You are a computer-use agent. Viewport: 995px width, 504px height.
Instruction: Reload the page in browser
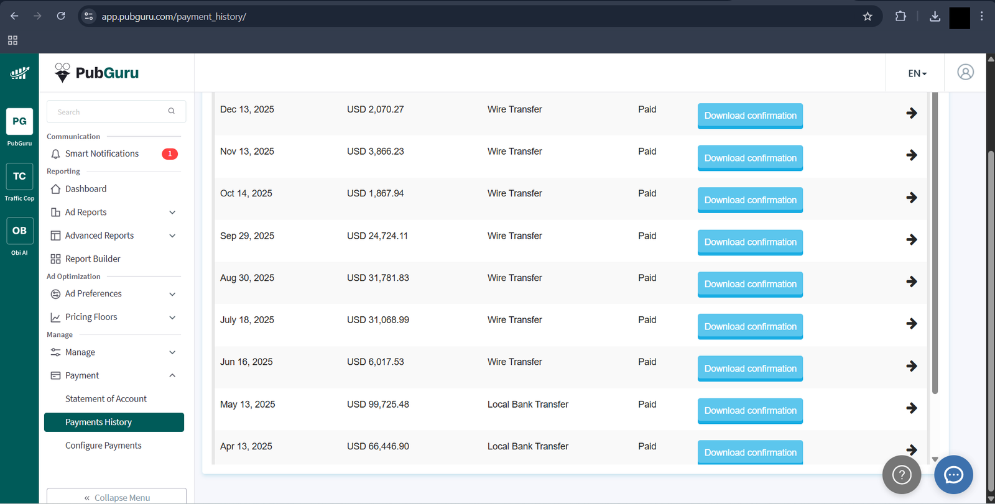tap(61, 16)
